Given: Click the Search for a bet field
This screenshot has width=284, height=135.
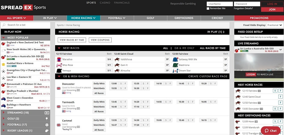Looking at the screenshot, I should tap(25, 25).
